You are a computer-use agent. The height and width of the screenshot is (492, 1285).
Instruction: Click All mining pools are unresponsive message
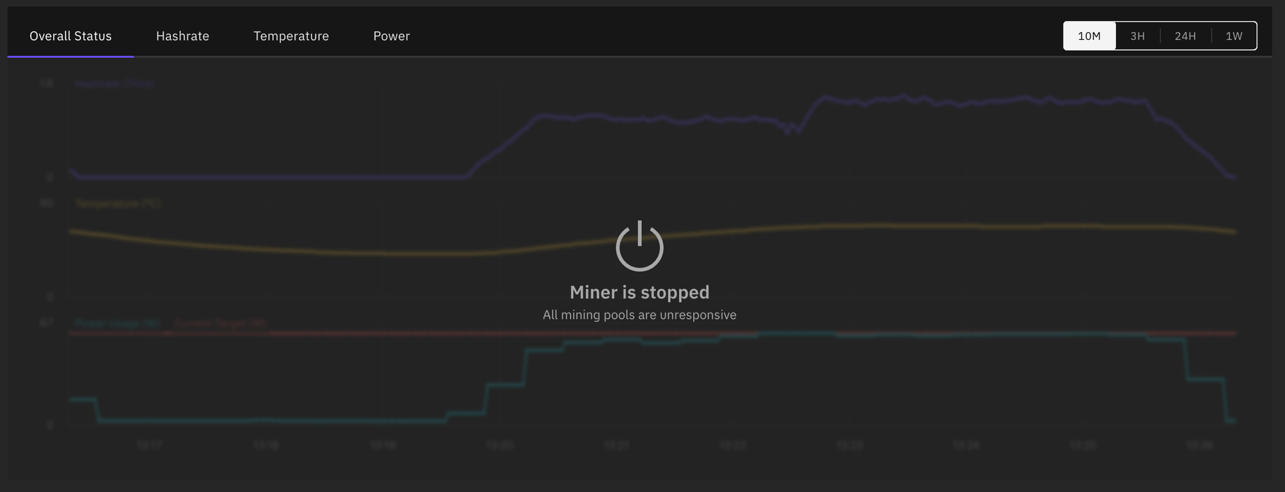pyautogui.click(x=639, y=315)
